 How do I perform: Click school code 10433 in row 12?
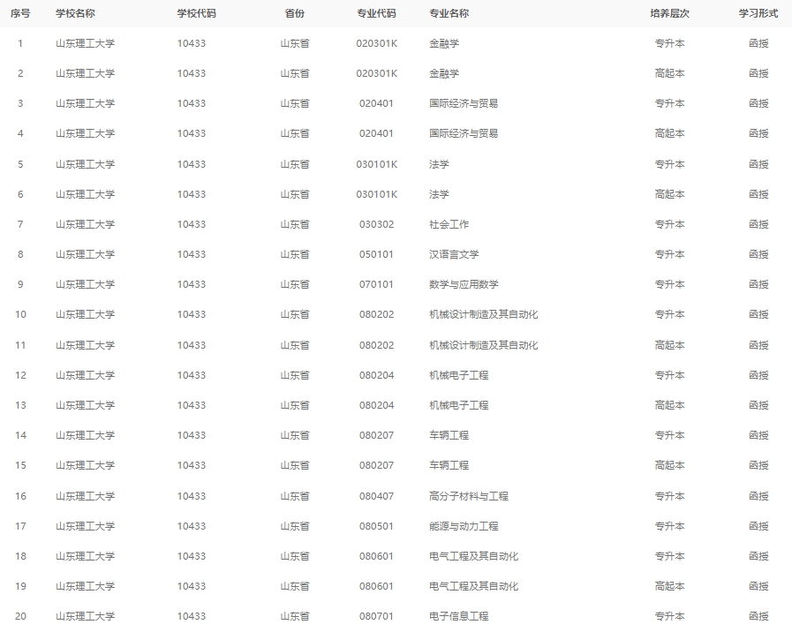pyautogui.click(x=192, y=375)
